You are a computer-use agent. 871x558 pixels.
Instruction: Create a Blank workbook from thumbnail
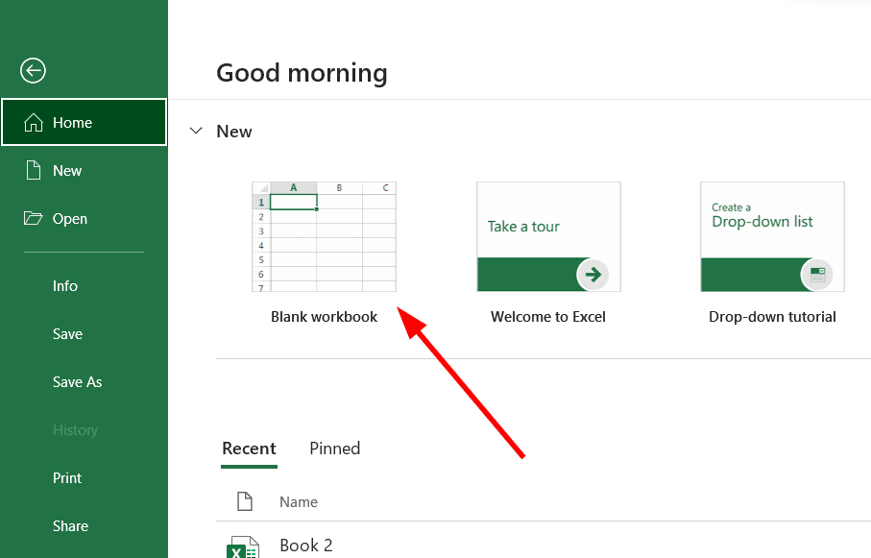324,237
